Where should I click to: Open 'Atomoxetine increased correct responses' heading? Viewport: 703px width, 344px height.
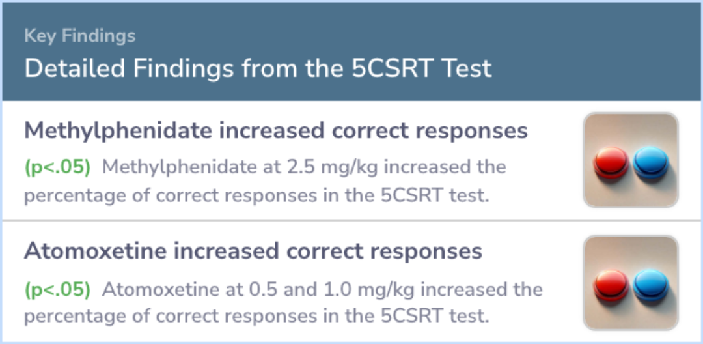[x=253, y=251]
